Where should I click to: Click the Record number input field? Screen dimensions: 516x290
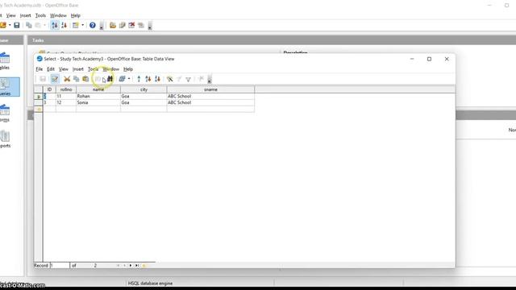(60, 265)
